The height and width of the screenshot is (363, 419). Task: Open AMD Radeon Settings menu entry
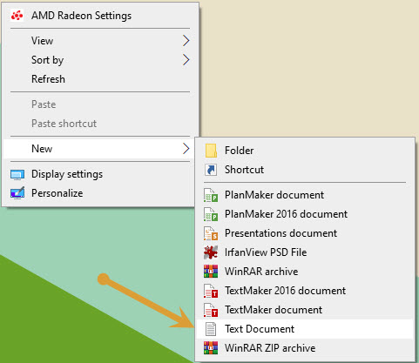pyautogui.click(x=100, y=16)
